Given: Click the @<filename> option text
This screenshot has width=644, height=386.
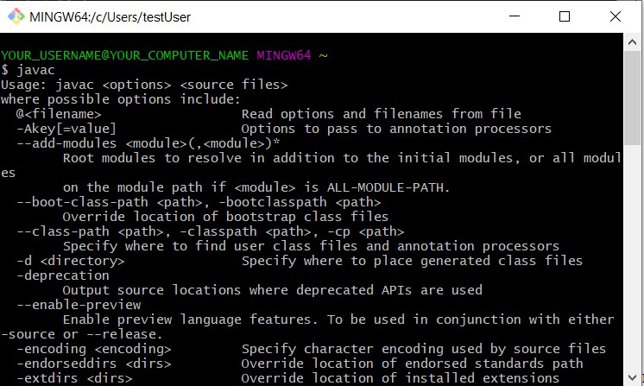Looking at the screenshot, I should coord(59,114).
